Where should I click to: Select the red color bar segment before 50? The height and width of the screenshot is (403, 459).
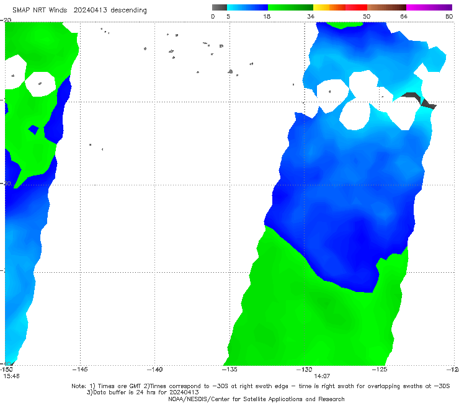356,7
